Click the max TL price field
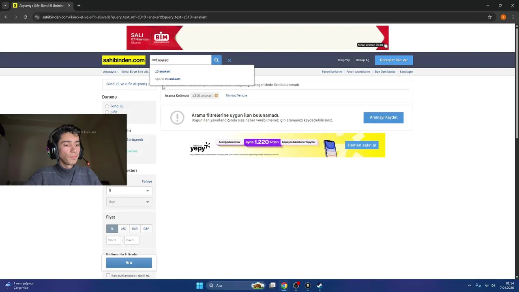This screenshot has height=292, width=519. pyautogui.click(x=132, y=240)
